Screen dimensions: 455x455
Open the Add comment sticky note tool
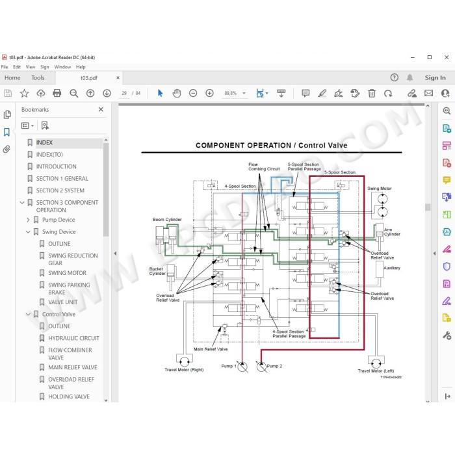coord(305,93)
